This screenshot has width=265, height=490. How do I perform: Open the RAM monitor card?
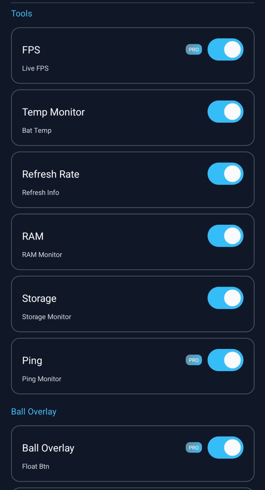click(92, 242)
